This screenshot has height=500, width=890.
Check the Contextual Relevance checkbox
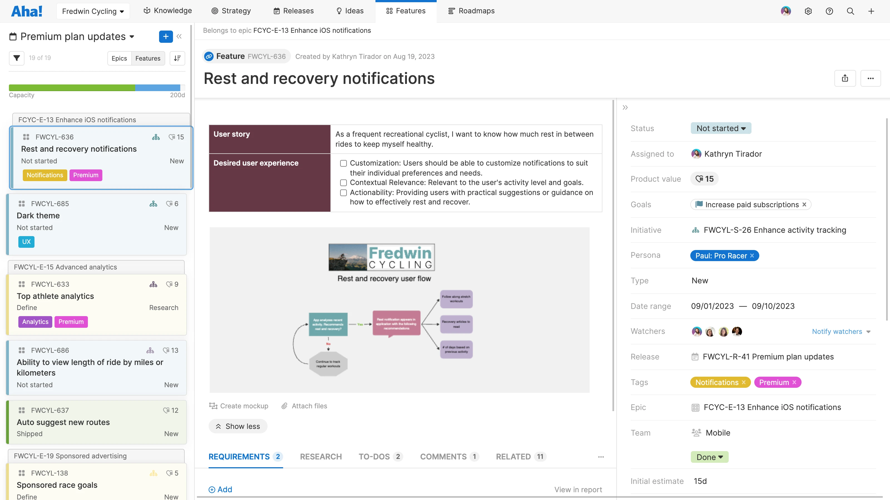pyautogui.click(x=343, y=182)
